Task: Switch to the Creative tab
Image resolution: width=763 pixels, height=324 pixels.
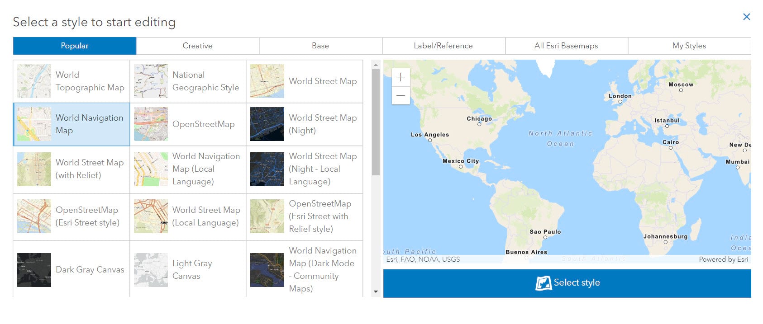Action: pos(197,46)
